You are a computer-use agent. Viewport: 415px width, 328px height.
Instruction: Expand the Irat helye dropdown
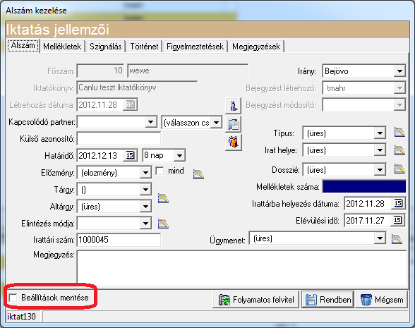(x=380, y=150)
